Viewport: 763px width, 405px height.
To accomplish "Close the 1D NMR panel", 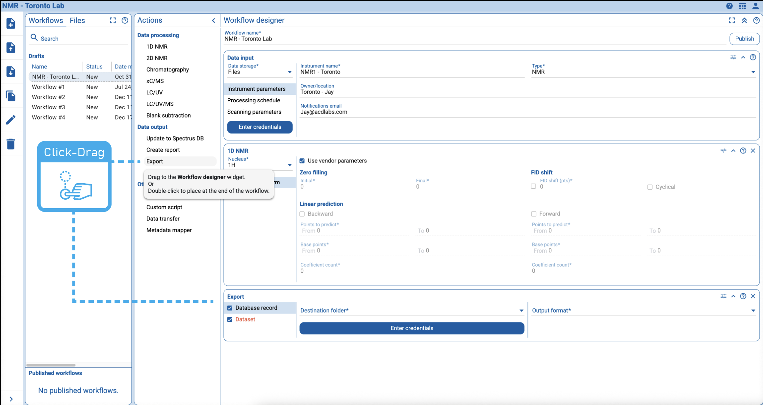I will (x=753, y=150).
